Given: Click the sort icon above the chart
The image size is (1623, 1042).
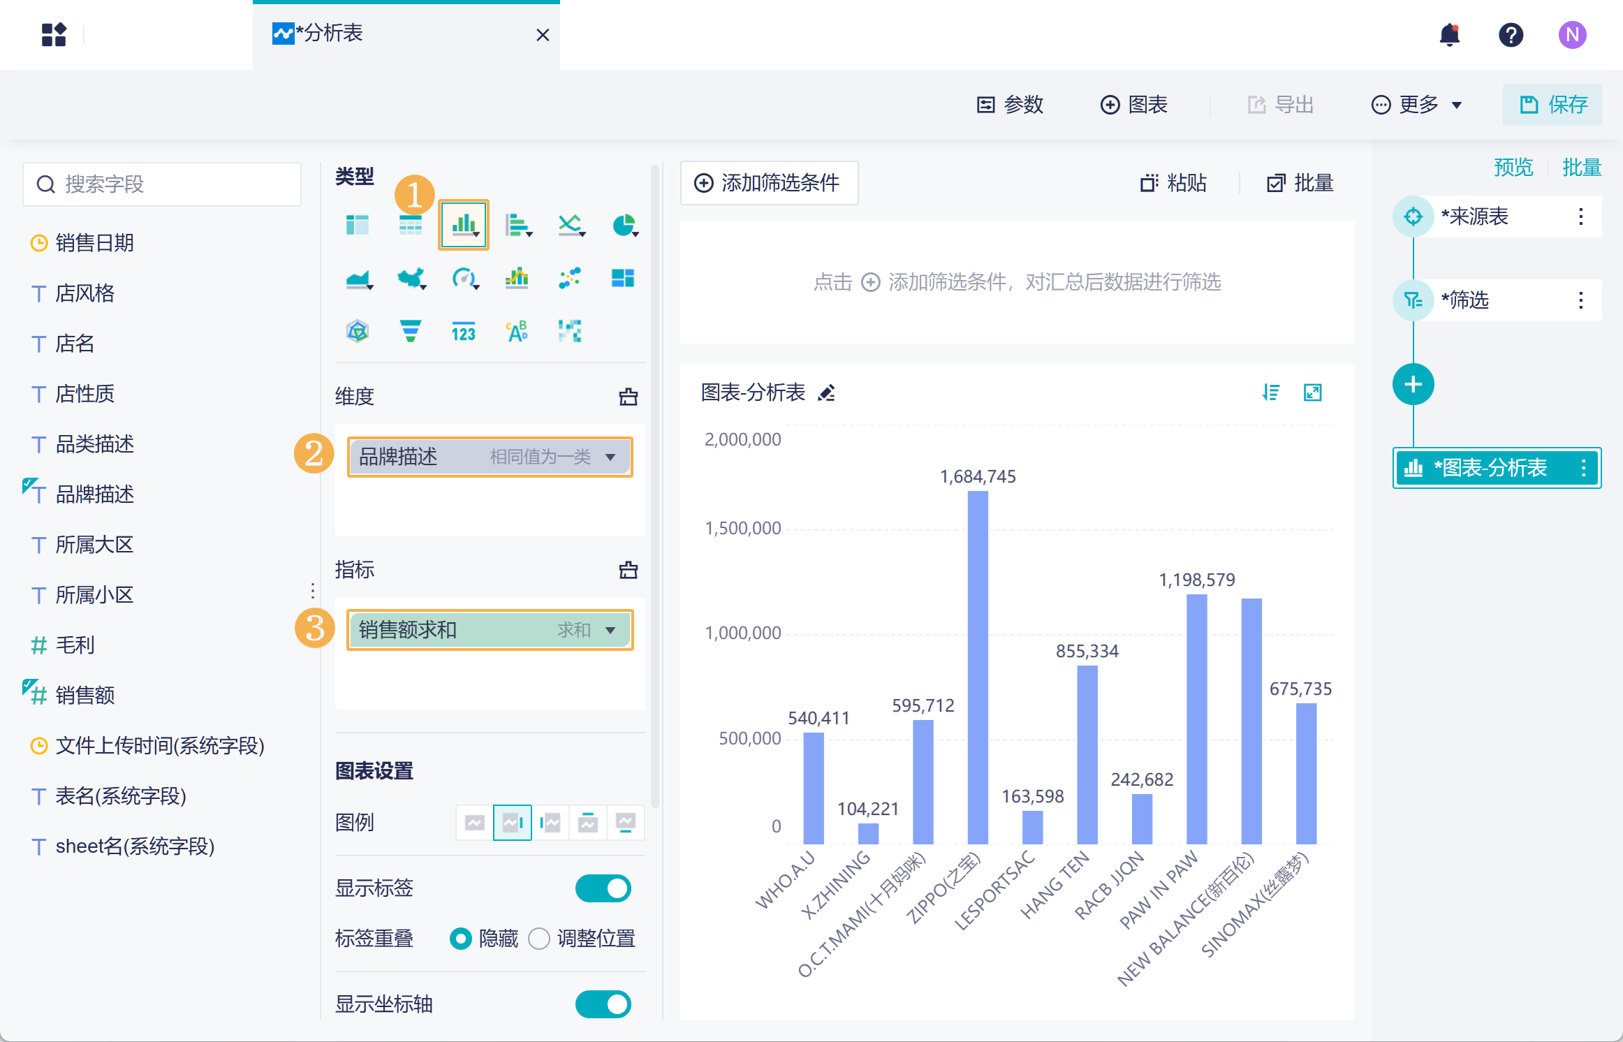Looking at the screenshot, I should click(1271, 392).
